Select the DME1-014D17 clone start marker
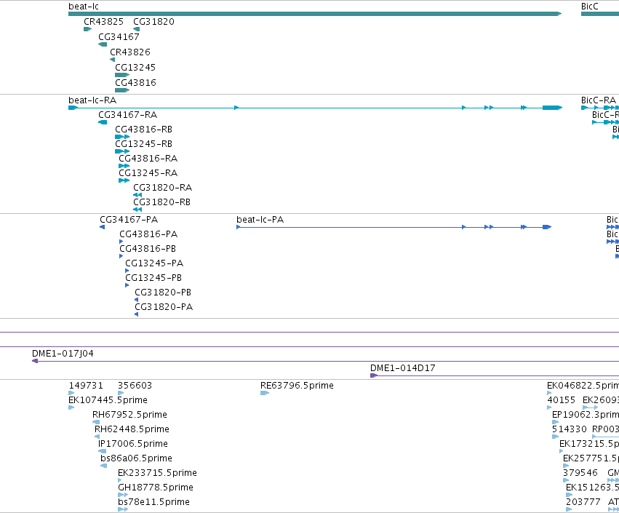This screenshot has height=513, width=619. pyautogui.click(x=373, y=375)
